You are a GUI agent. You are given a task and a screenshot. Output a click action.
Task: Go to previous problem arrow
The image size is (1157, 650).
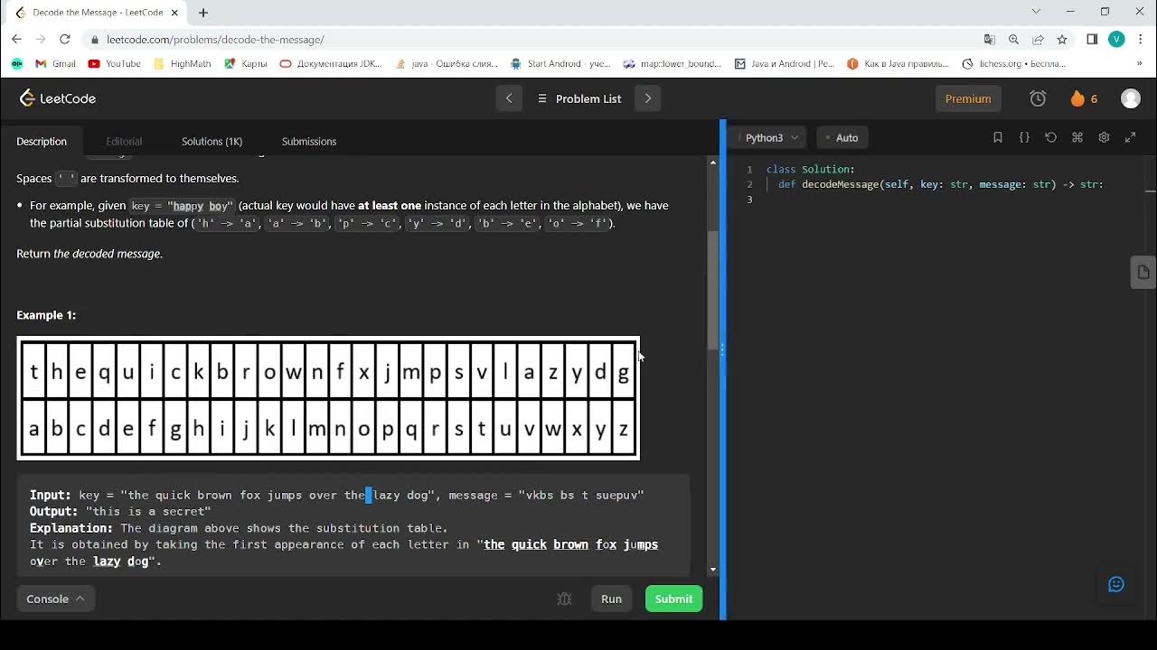pyautogui.click(x=509, y=98)
